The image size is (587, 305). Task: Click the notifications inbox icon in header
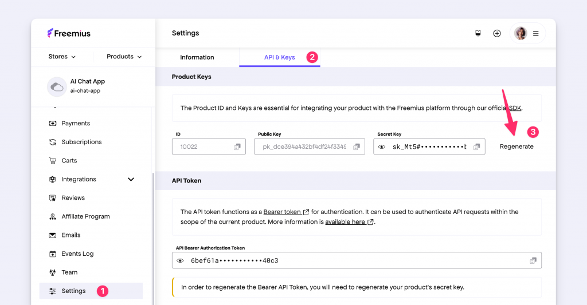pos(478,33)
